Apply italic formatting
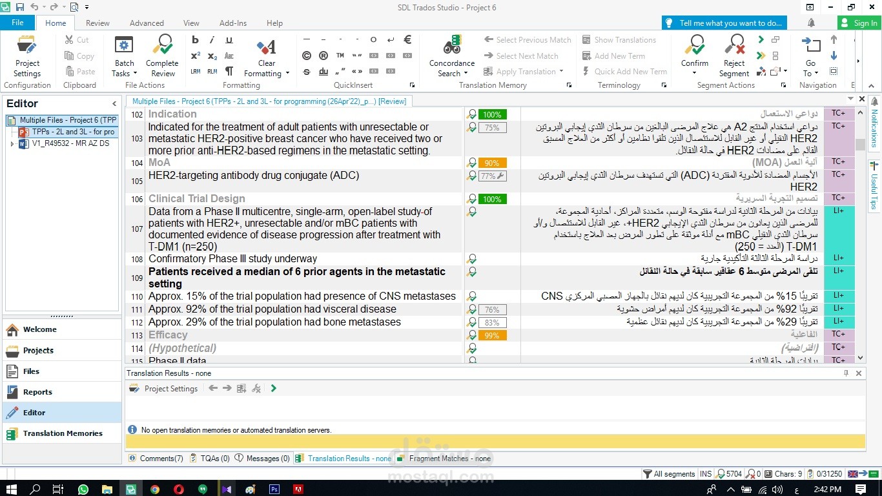882x496 pixels. (212, 40)
